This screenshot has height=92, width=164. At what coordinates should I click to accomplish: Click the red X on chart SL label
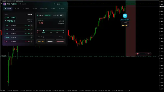[x=137, y=54]
